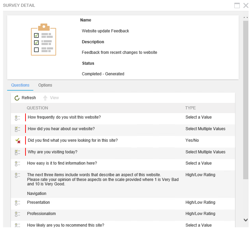
Task: Click the survey clipboard checklist image
Action: (43, 40)
